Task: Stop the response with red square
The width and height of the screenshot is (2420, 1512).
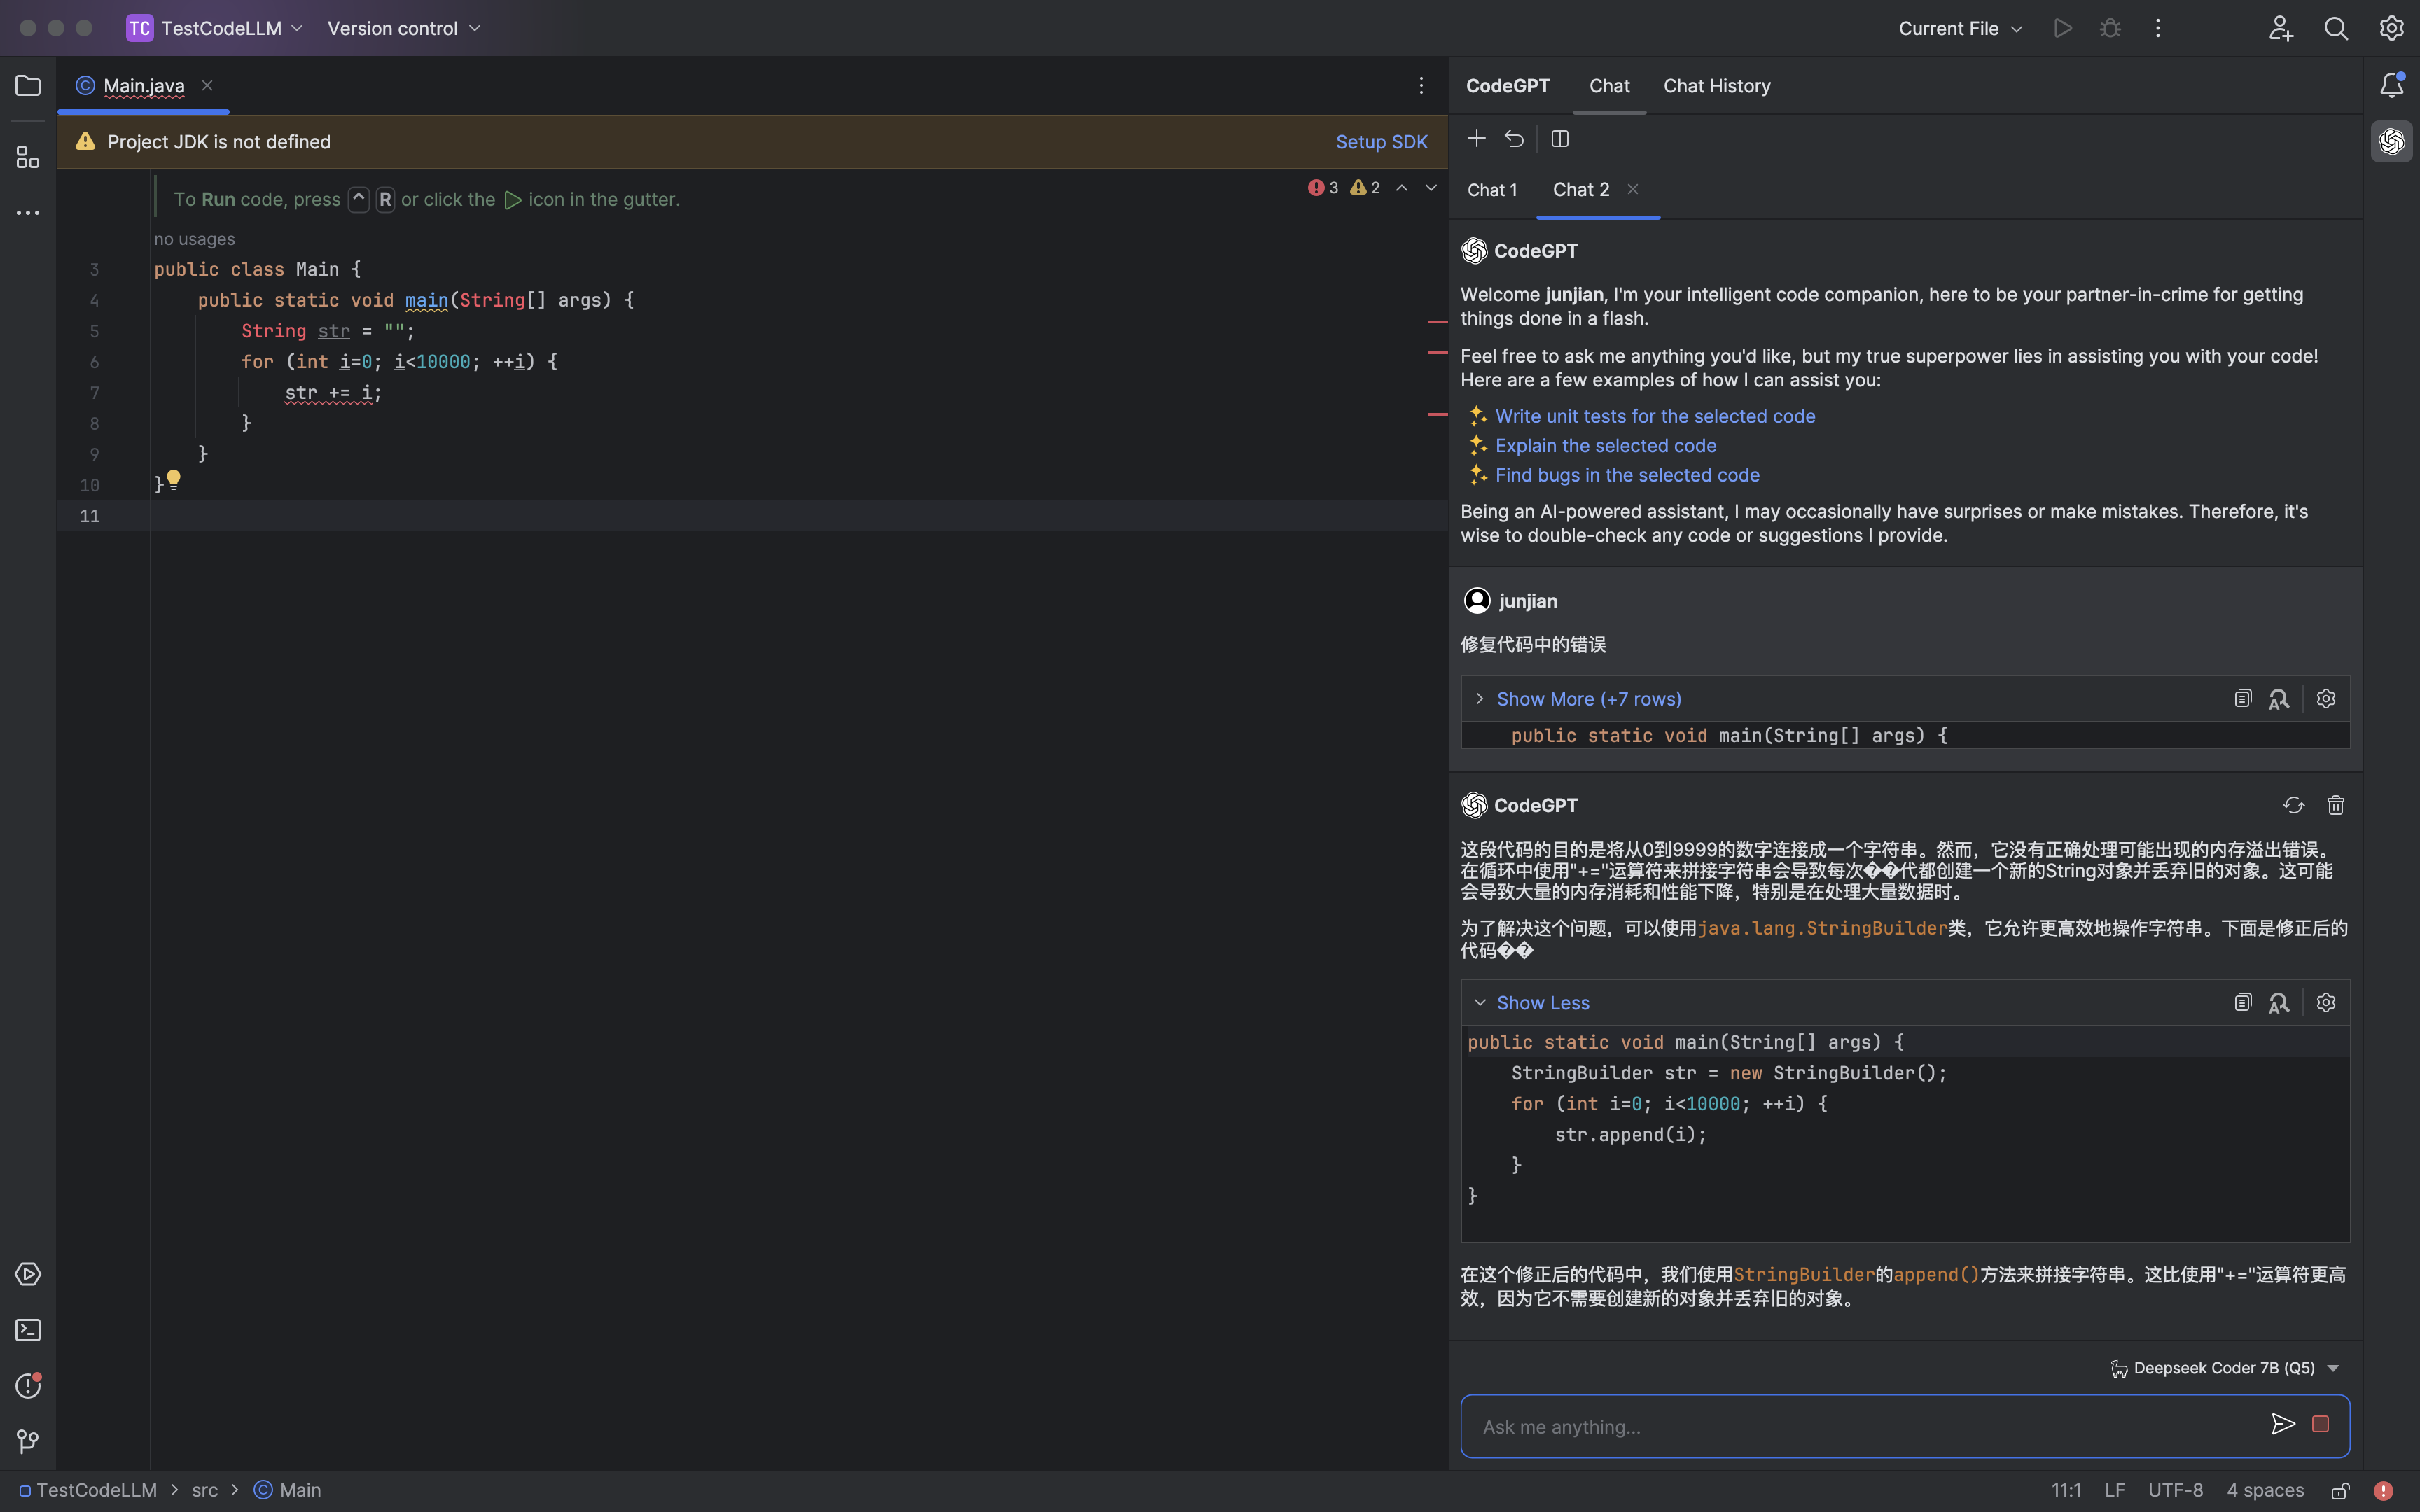Action: pos(2321,1424)
